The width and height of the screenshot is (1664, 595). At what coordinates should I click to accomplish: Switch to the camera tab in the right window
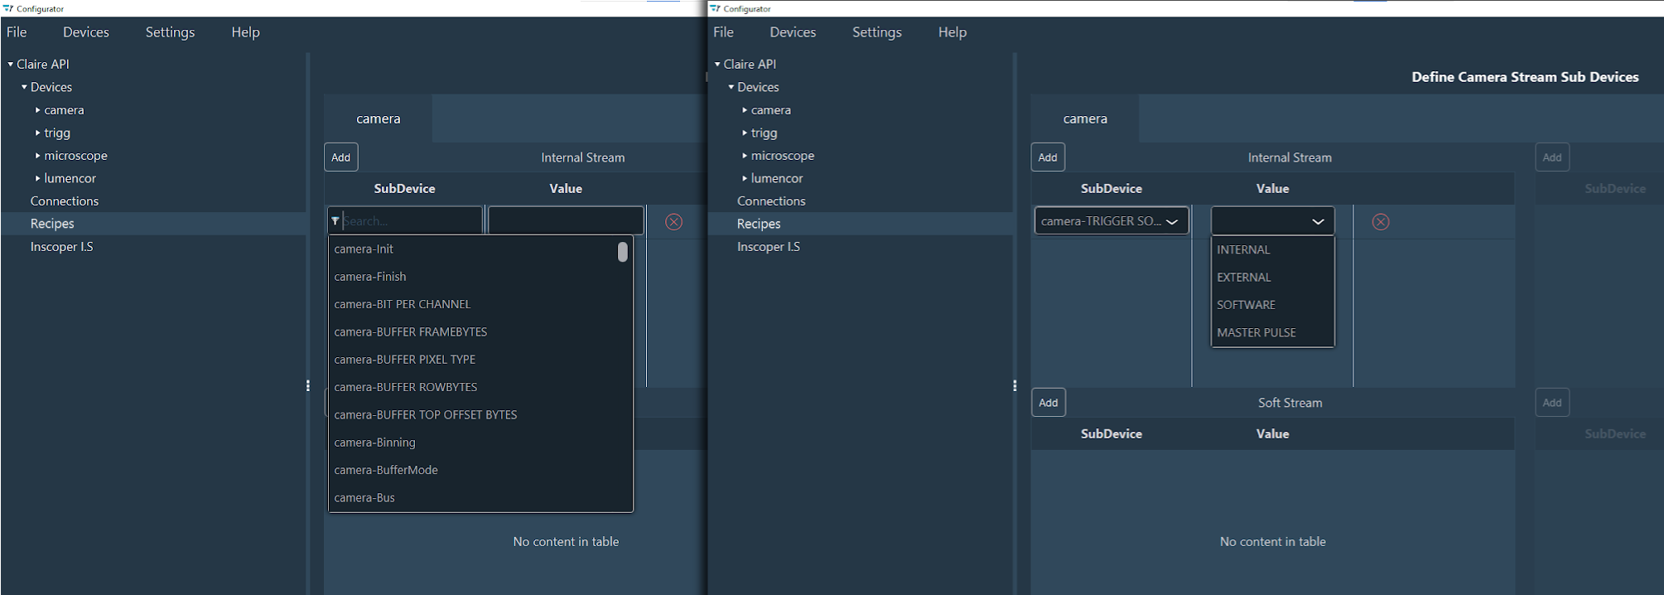click(1084, 119)
